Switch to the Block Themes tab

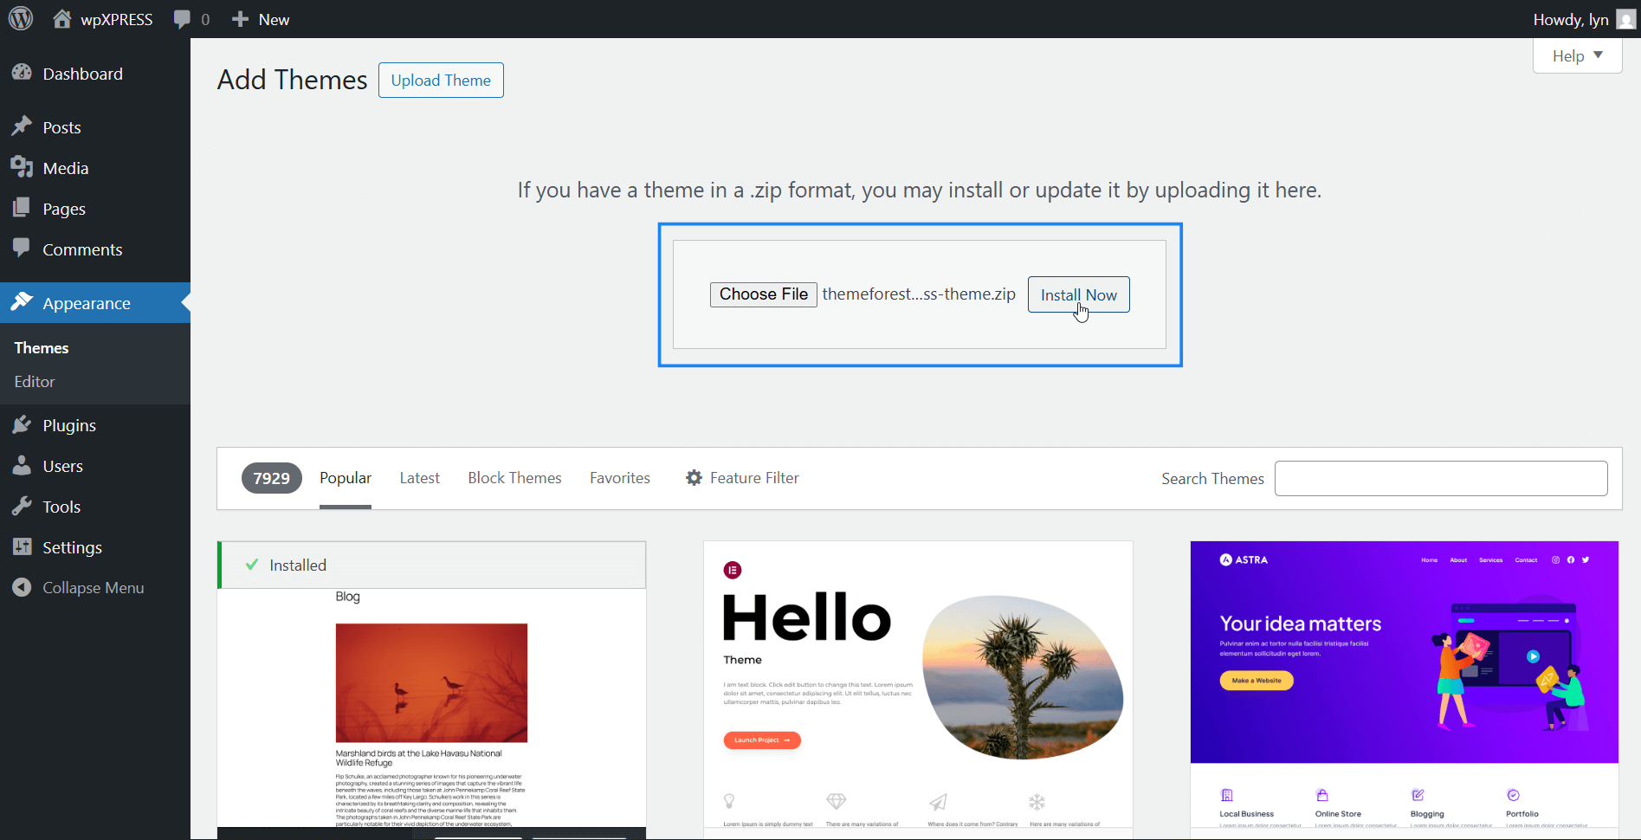[514, 477]
